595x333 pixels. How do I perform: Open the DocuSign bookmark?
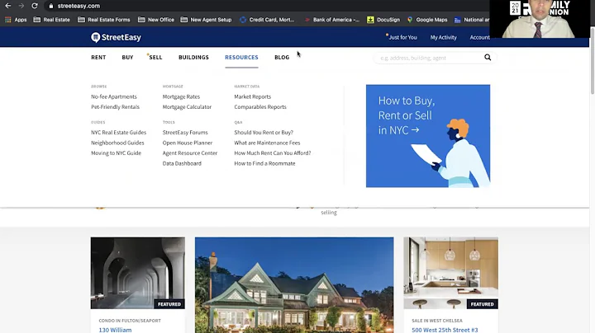point(383,20)
